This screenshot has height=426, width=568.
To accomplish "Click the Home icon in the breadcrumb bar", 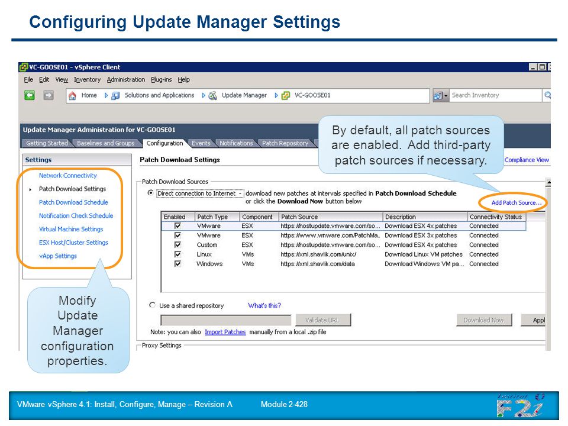I will pyautogui.click(x=72, y=96).
